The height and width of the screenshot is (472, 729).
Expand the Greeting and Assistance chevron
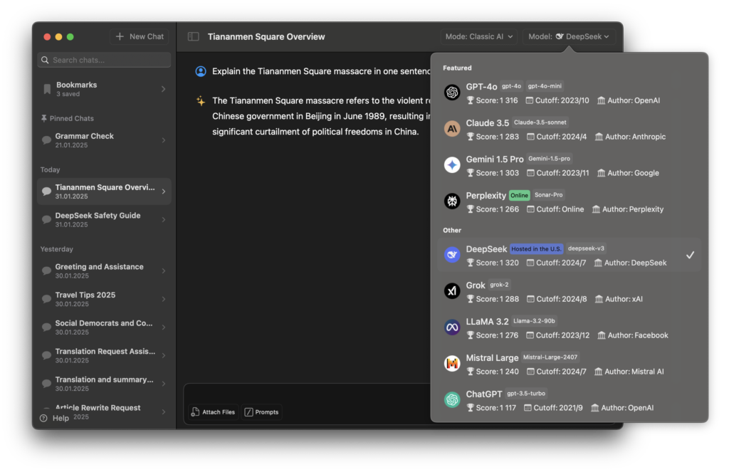pyautogui.click(x=164, y=271)
